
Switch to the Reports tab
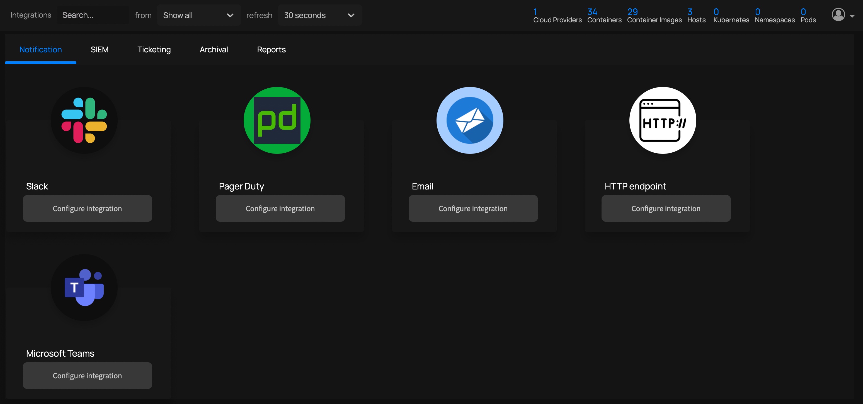[271, 50]
